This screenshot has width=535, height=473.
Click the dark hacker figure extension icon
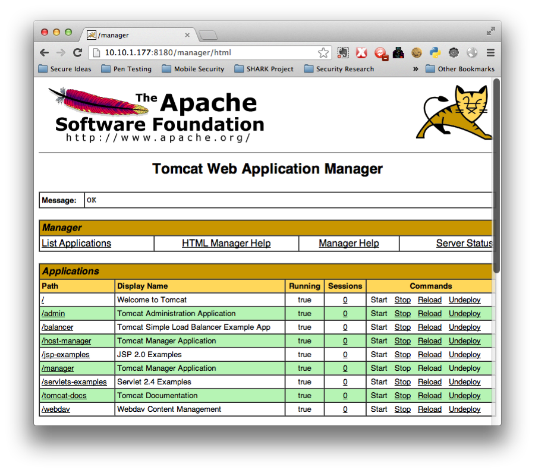coord(398,52)
